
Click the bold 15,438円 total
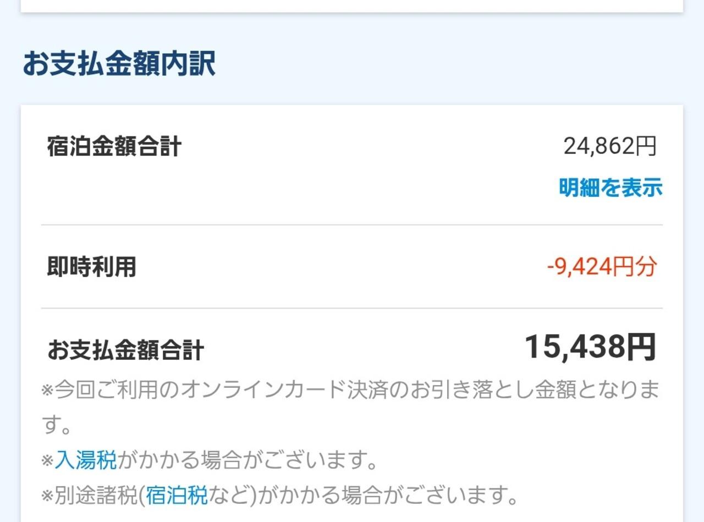(590, 347)
